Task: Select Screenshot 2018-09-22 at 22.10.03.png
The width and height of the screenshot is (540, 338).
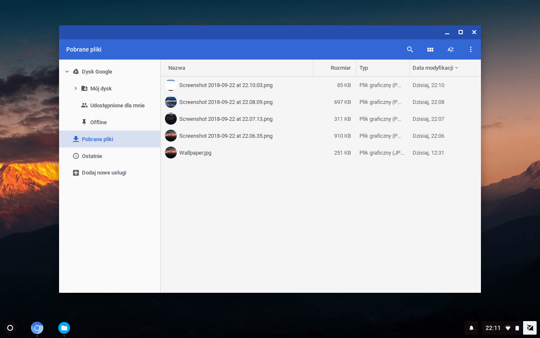Action: (226, 85)
